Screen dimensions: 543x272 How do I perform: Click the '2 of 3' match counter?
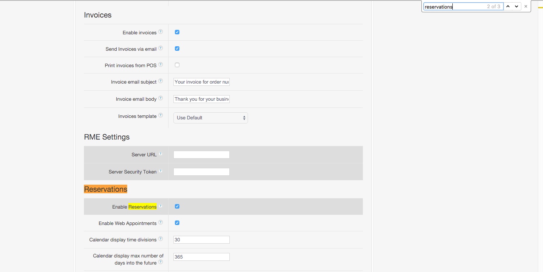tap(493, 6)
